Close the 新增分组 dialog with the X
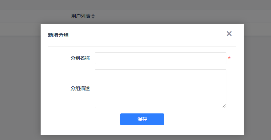This screenshot has height=140, width=271. pos(229,34)
